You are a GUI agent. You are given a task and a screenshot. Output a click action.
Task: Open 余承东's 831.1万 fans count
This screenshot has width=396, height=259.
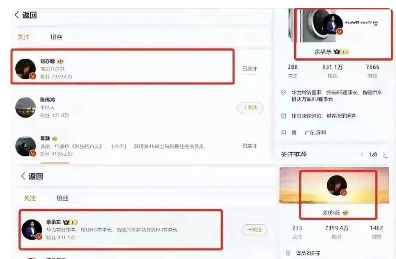(x=332, y=67)
